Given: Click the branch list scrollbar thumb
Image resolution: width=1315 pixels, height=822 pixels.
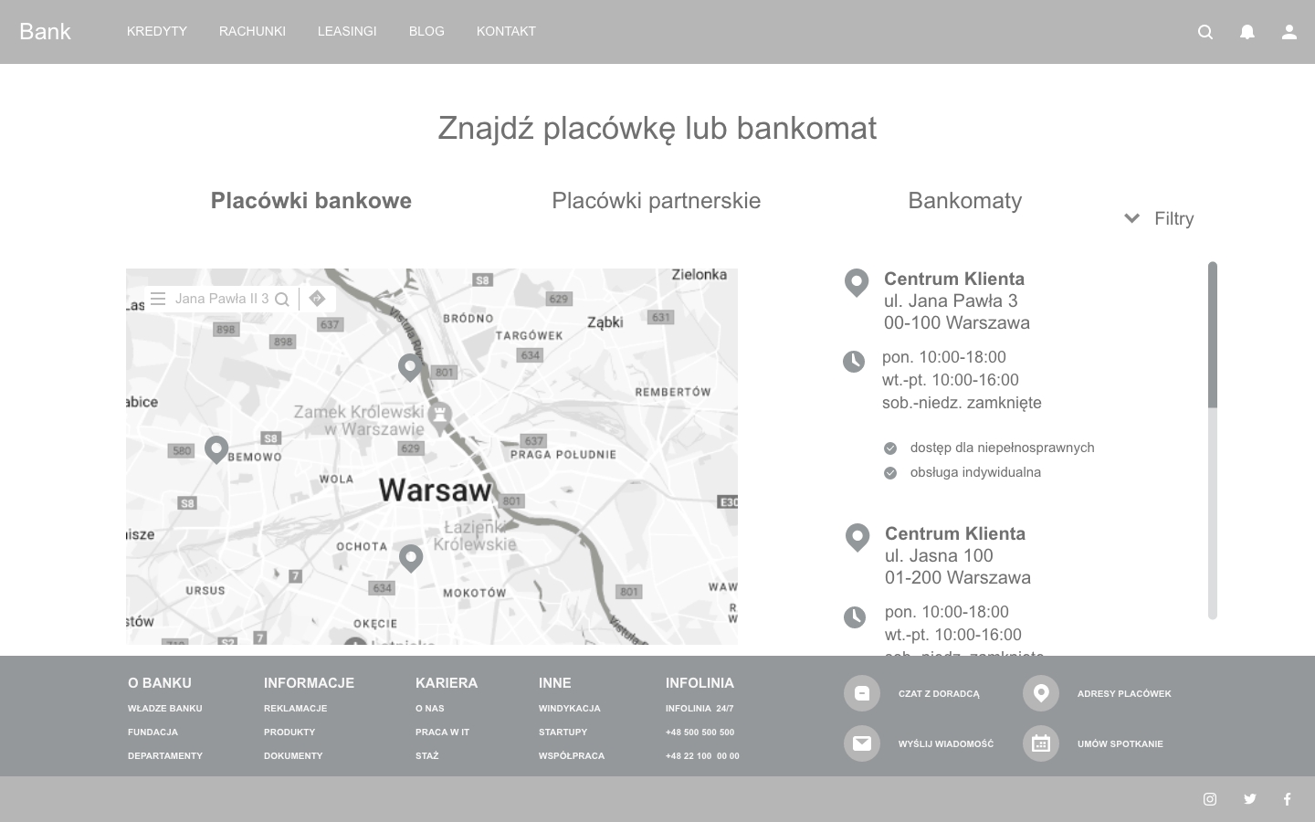Looking at the screenshot, I should pos(1213,334).
